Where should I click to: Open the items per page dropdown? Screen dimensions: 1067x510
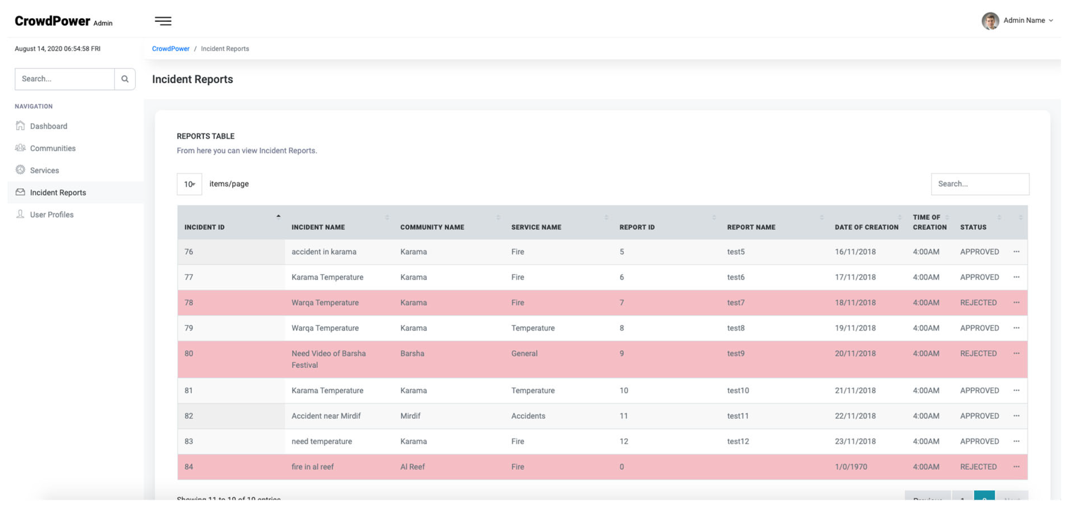tap(189, 184)
